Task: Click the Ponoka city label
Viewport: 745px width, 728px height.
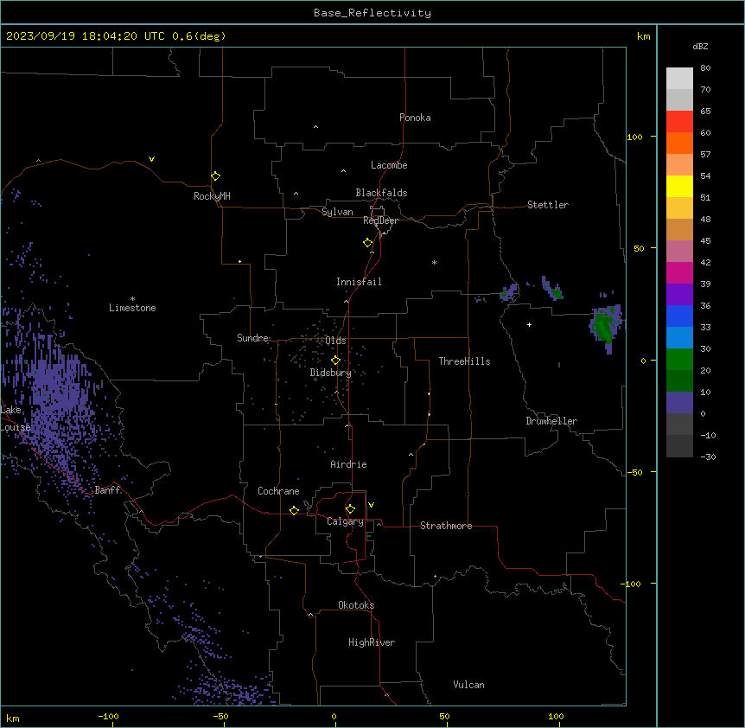Action: (x=415, y=118)
